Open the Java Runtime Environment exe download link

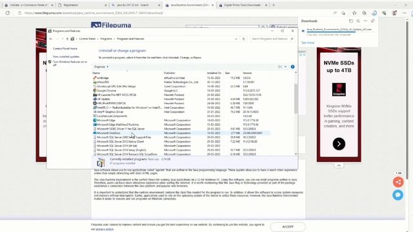coord(339,29)
